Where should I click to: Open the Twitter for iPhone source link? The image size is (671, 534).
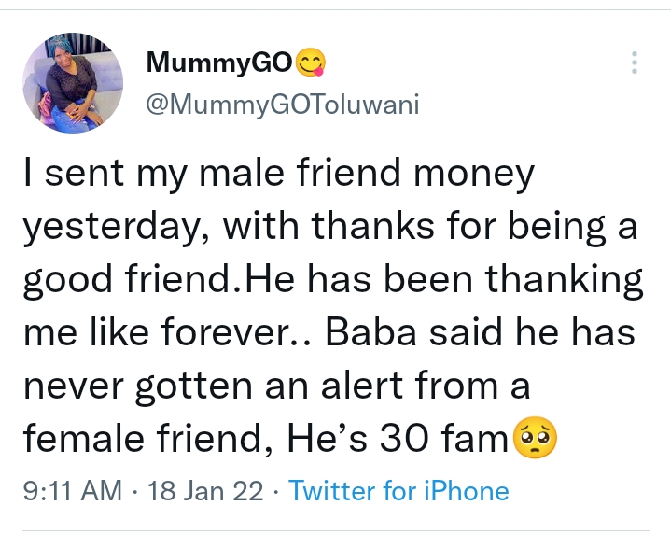point(399,492)
